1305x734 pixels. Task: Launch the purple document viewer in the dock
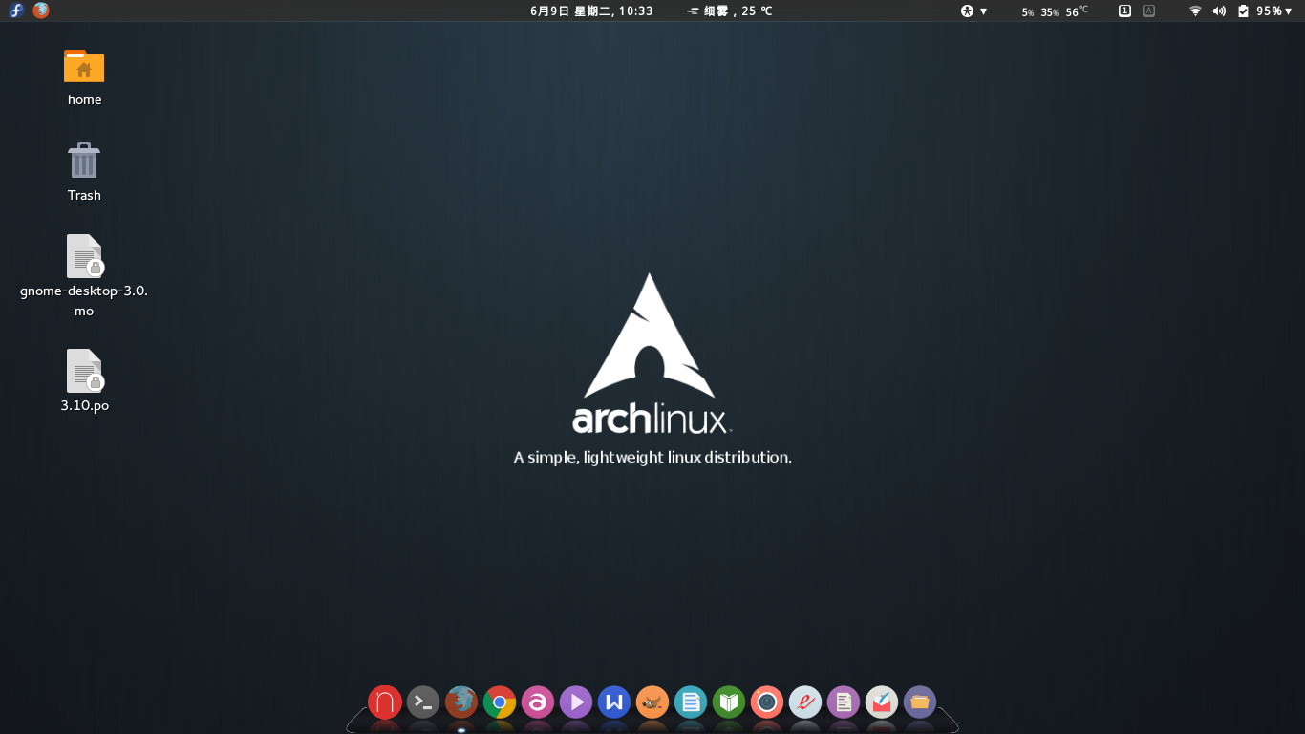click(844, 702)
